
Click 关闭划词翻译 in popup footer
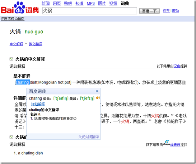coord(89,137)
